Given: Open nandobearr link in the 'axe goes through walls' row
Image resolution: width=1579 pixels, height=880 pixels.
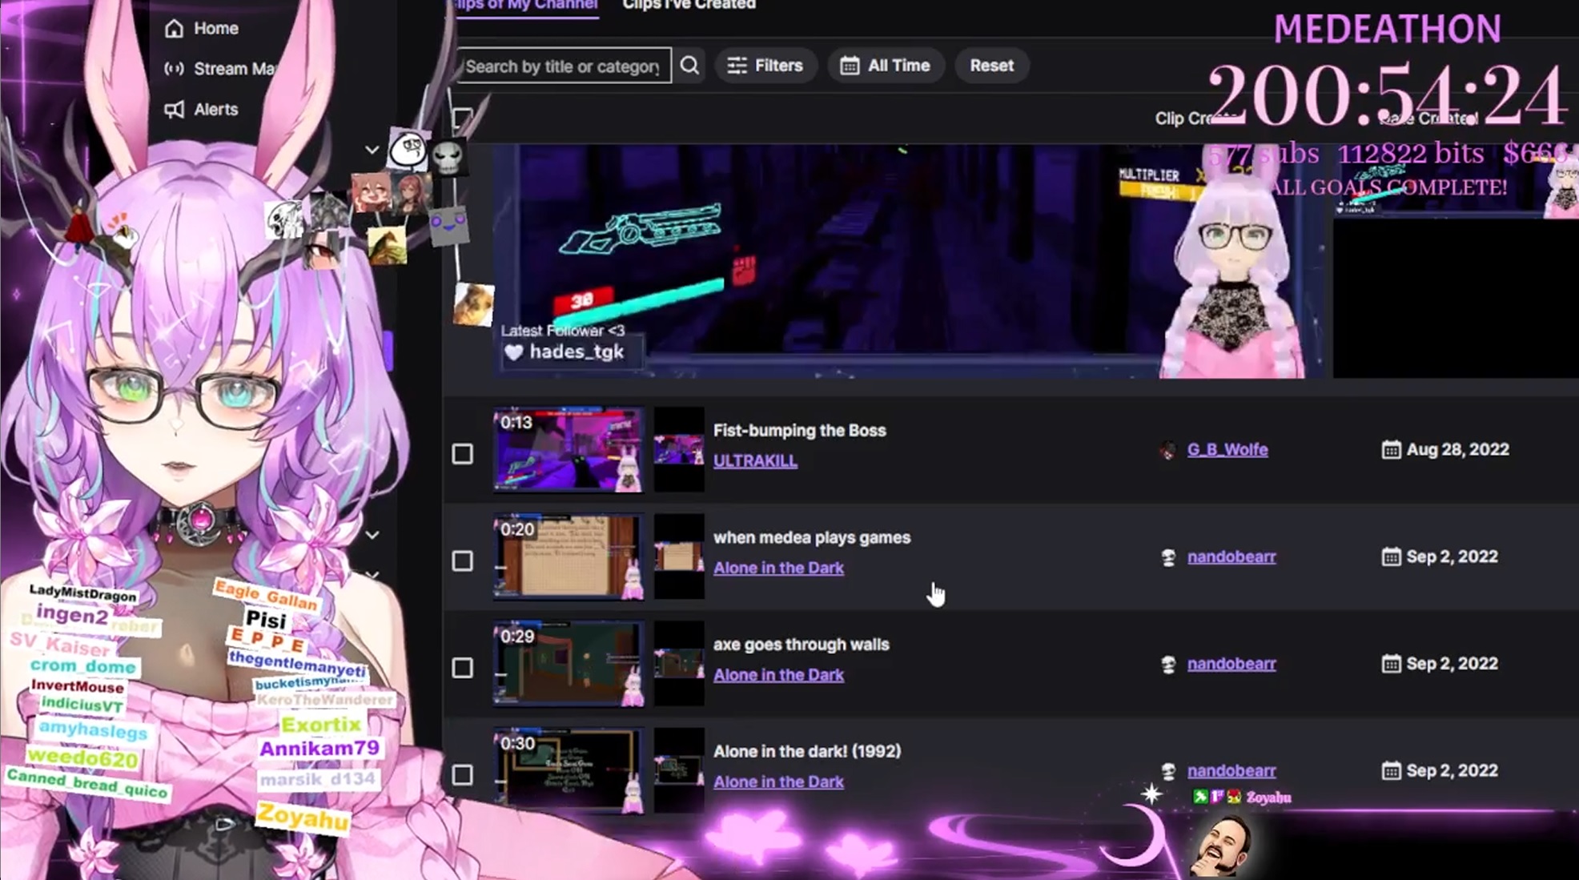Looking at the screenshot, I should (x=1231, y=664).
